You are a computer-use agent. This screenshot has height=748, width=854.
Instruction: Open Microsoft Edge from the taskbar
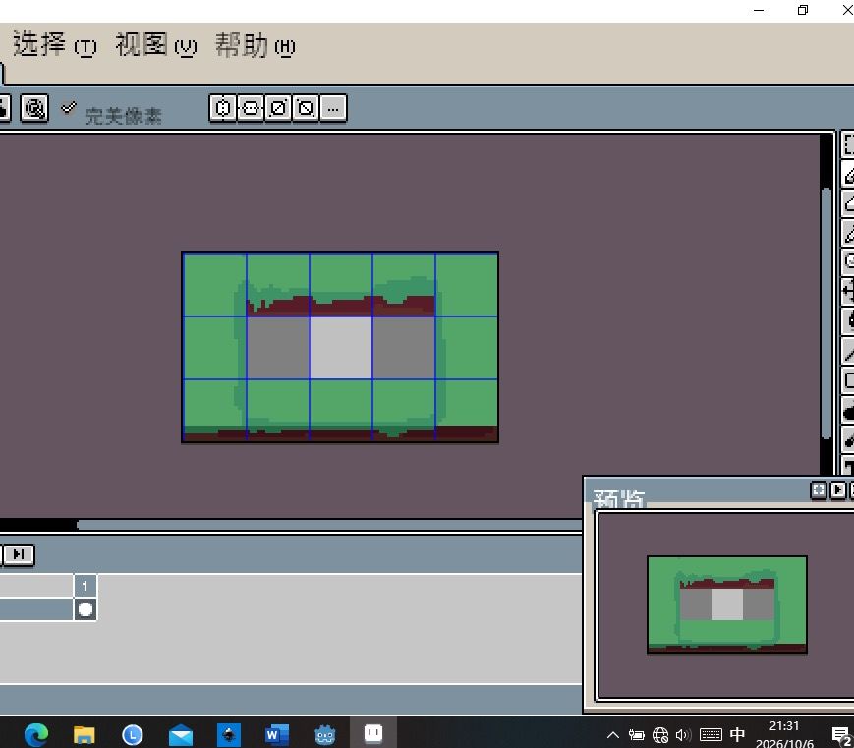pyautogui.click(x=36, y=735)
